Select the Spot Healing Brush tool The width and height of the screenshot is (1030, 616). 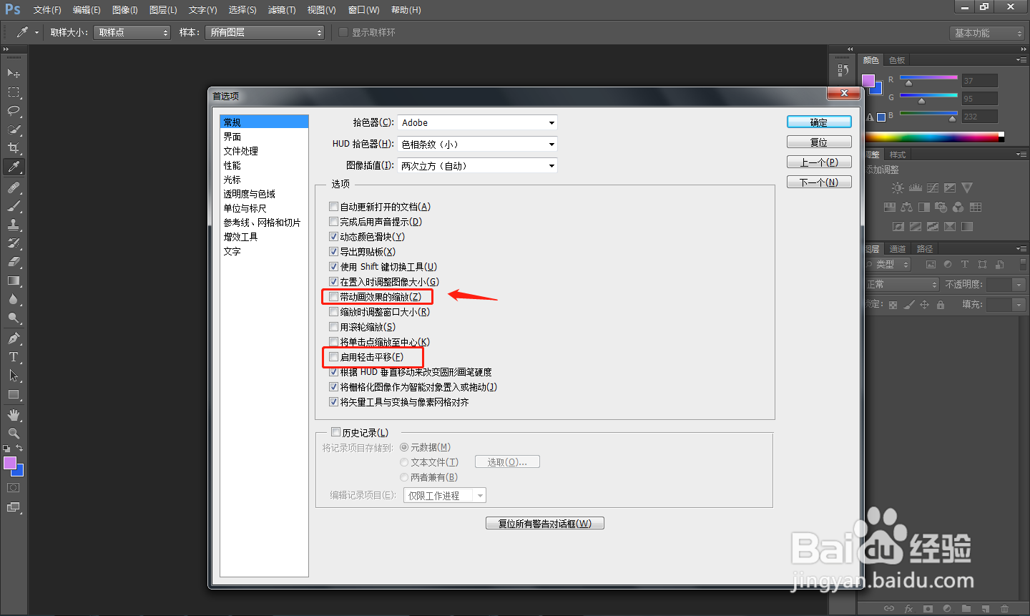14,187
